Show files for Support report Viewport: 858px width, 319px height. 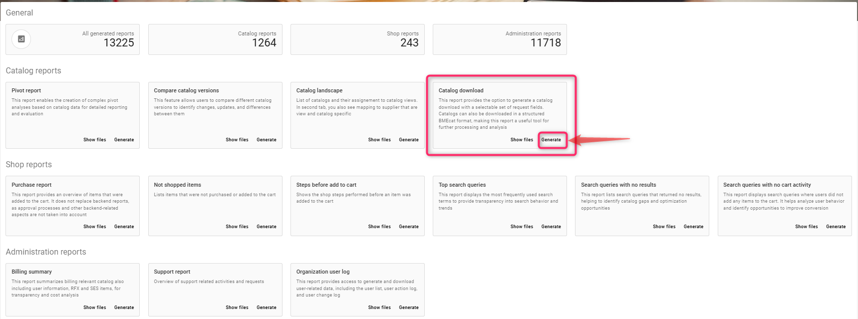click(237, 308)
